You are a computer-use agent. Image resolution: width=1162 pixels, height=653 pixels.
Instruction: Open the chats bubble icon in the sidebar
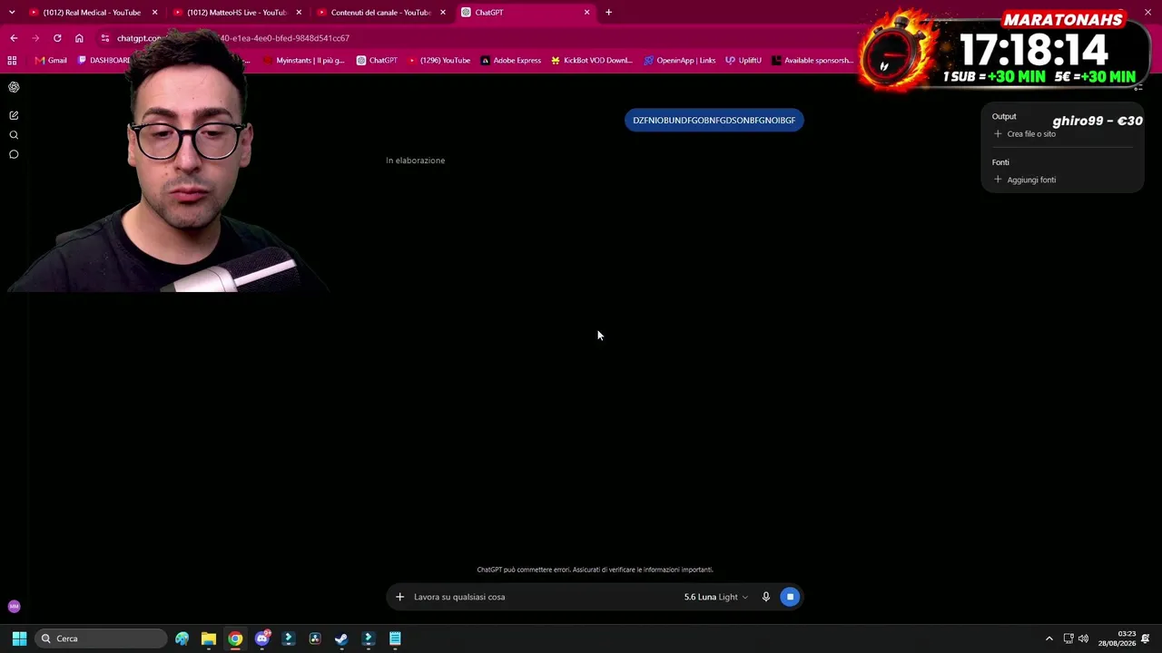14,154
